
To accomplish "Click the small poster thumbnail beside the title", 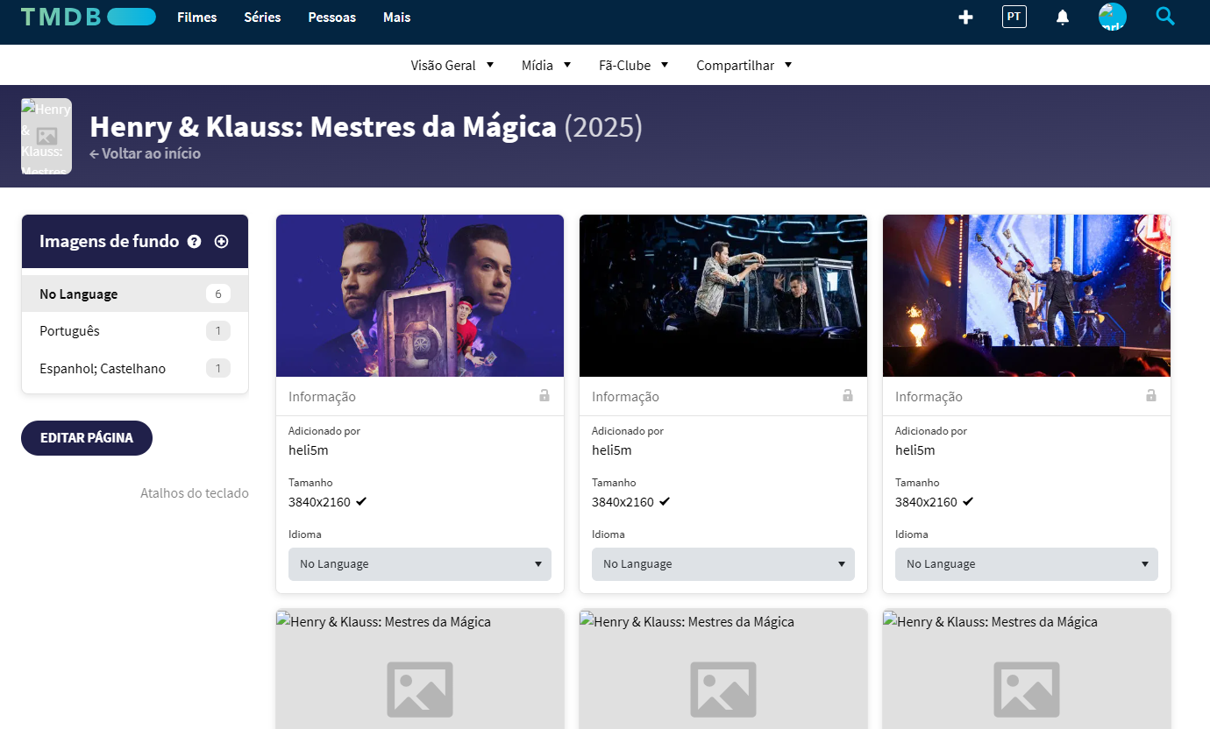I will [x=46, y=137].
